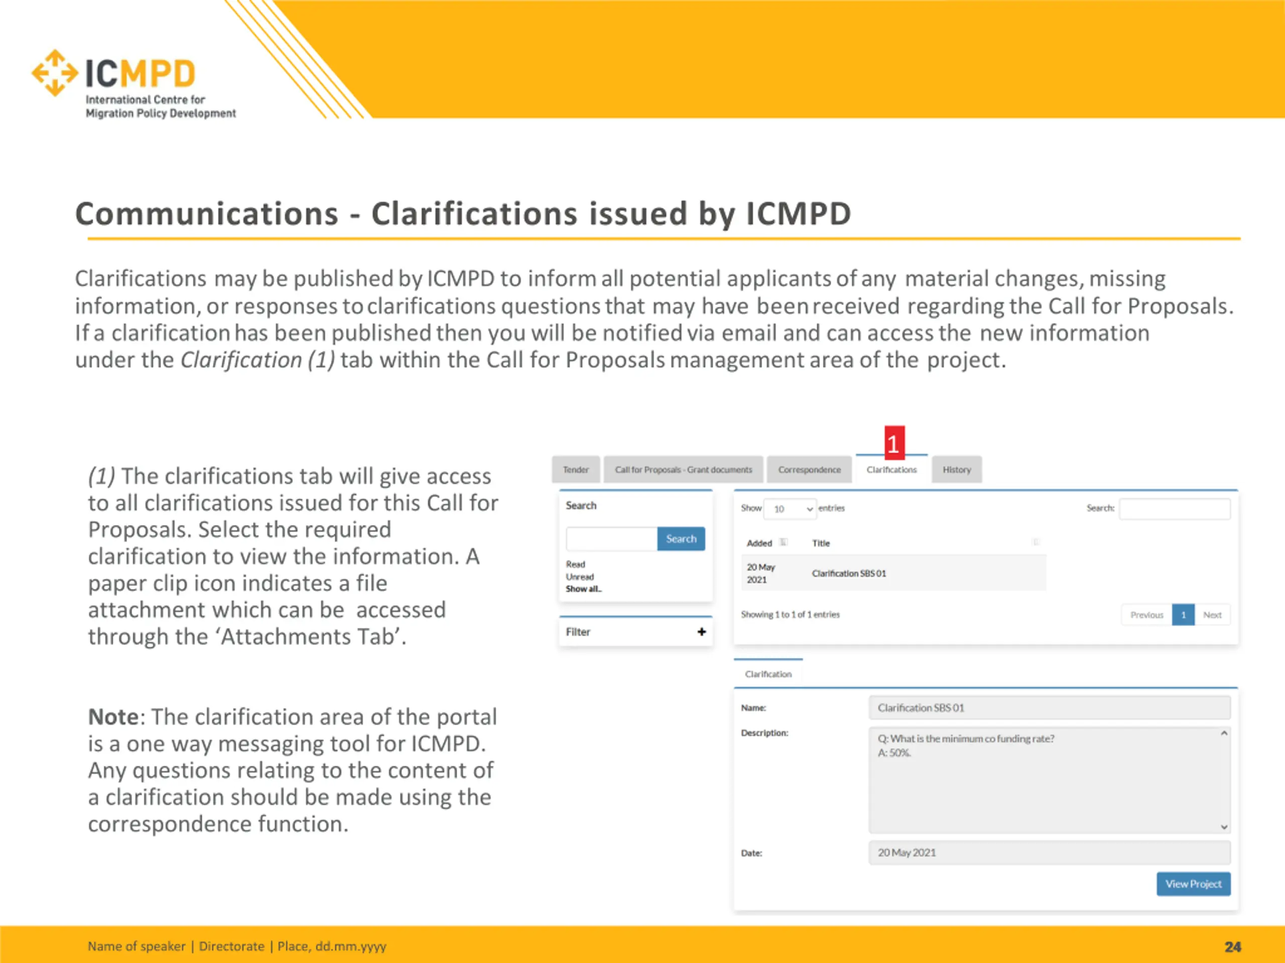Click the Added column sort icon
The height and width of the screenshot is (963, 1285).
[x=783, y=543]
